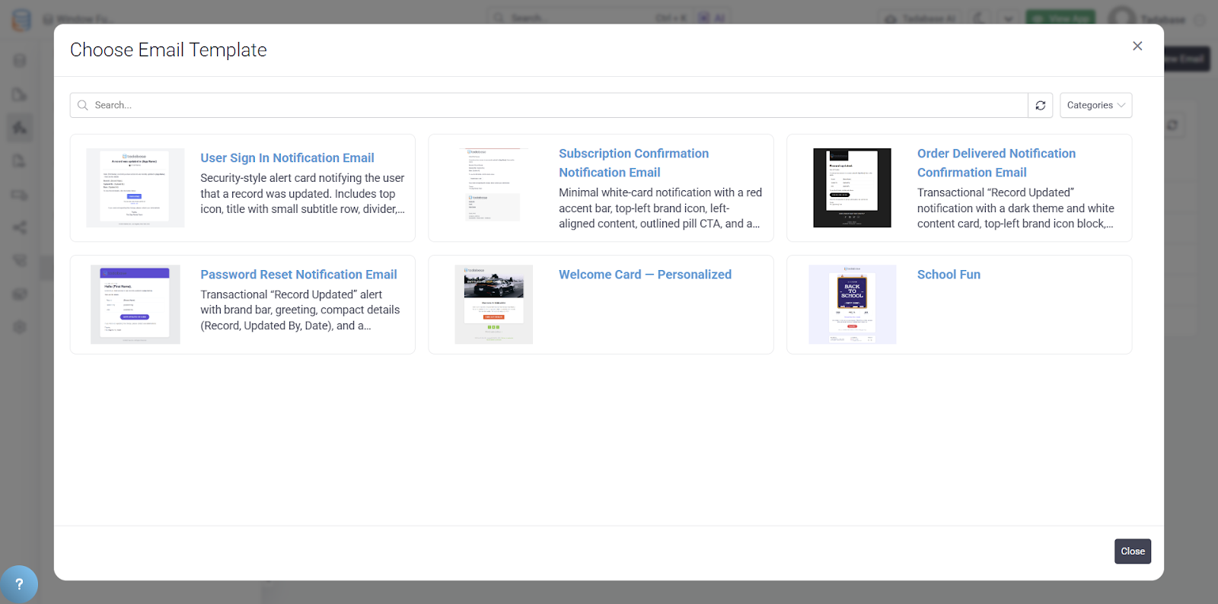Click the search magnifier icon

click(83, 105)
